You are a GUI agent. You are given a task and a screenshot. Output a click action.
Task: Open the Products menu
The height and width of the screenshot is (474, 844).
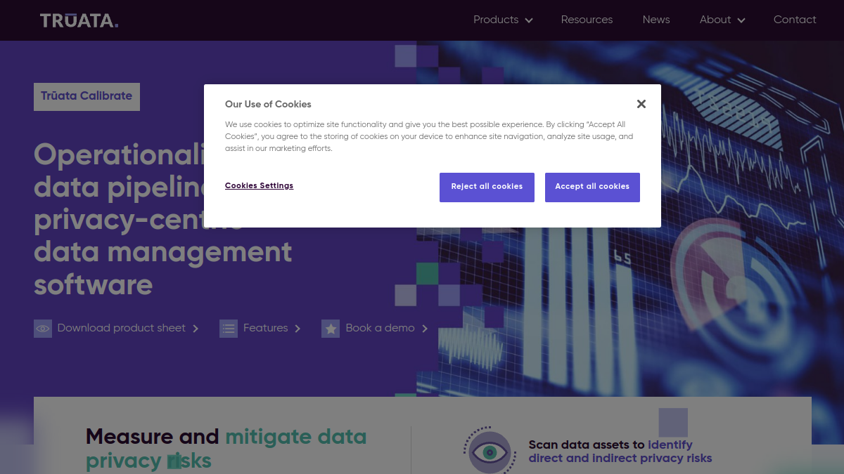(496, 20)
